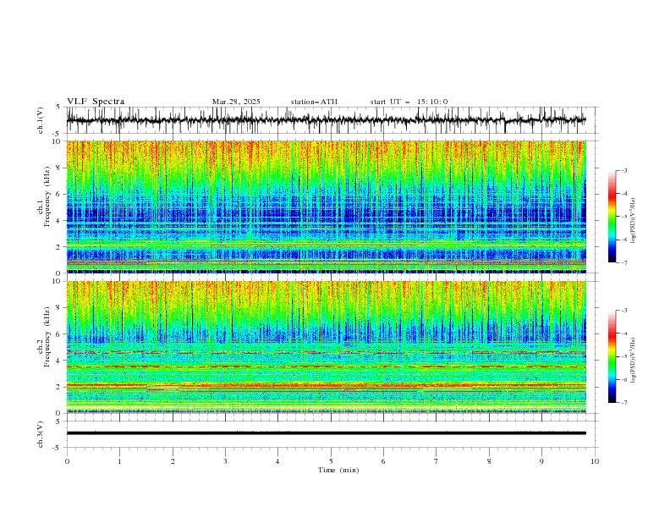Select the "Mar.28, 2025" date label
Screen dimensions: 670x518
[x=236, y=102]
